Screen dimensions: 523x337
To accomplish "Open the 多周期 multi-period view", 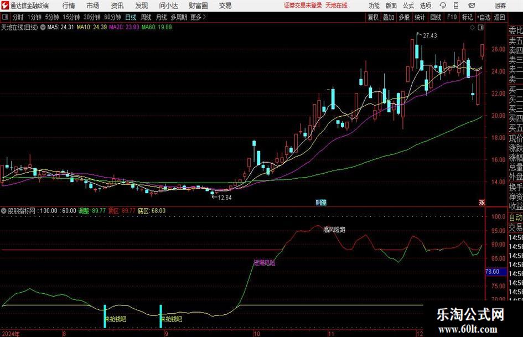I will tap(179, 17).
